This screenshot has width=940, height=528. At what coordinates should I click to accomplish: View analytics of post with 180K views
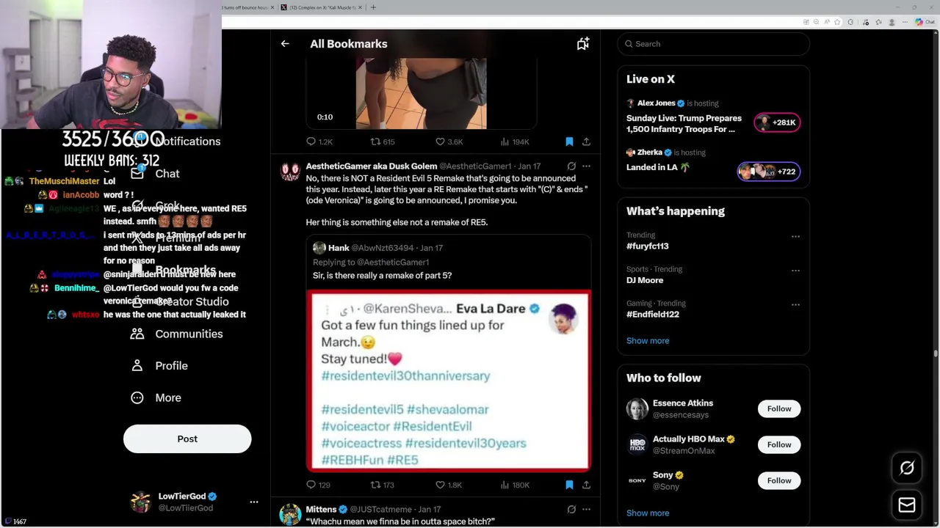514,485
